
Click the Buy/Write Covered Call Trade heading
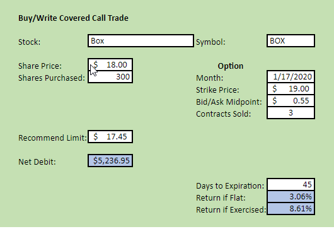(x=73, y=18)
